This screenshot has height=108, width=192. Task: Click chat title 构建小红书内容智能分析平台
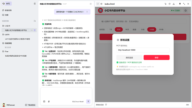(x=51, y=4)
